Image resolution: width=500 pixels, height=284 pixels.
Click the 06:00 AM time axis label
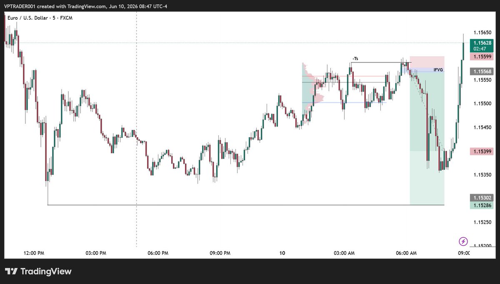pos(407,253)
